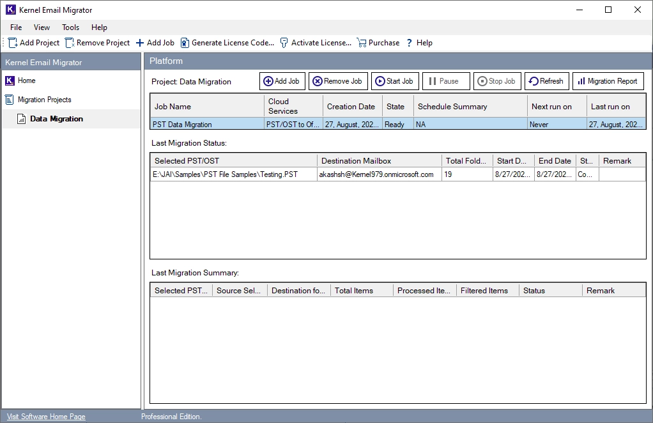Click the Processed Ite... column header

(425, 291)
